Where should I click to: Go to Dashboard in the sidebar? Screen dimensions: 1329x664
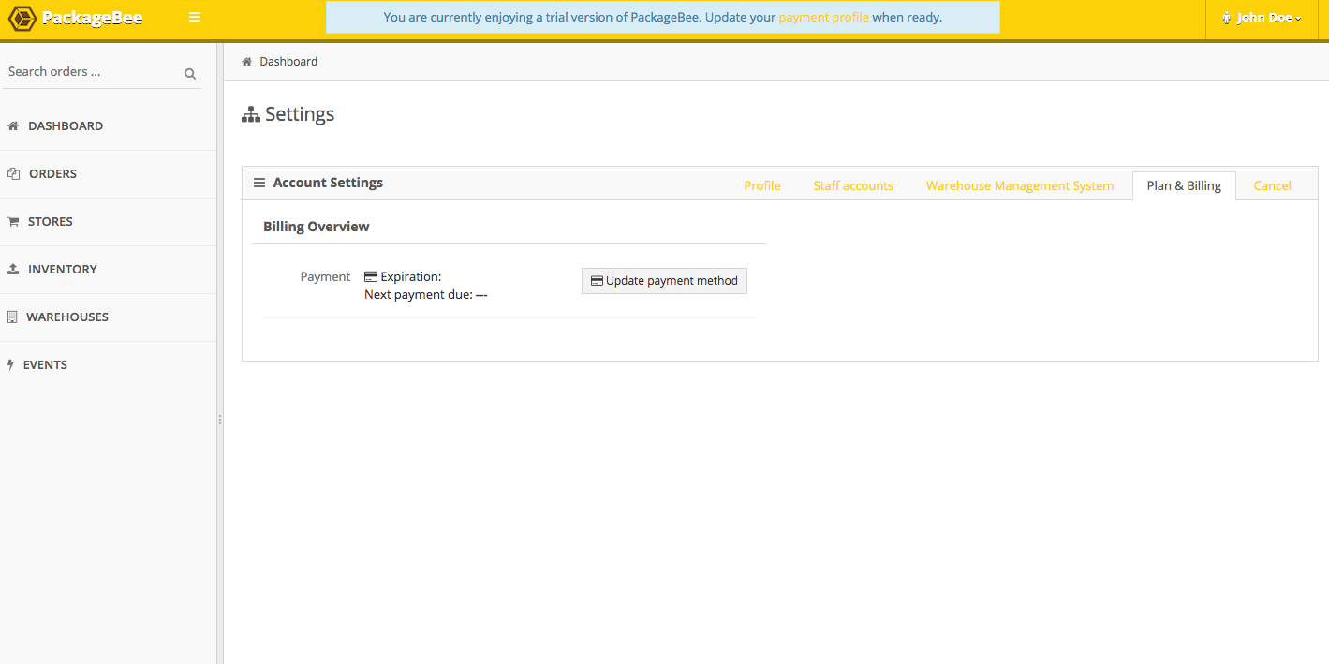tap(109, 126)
